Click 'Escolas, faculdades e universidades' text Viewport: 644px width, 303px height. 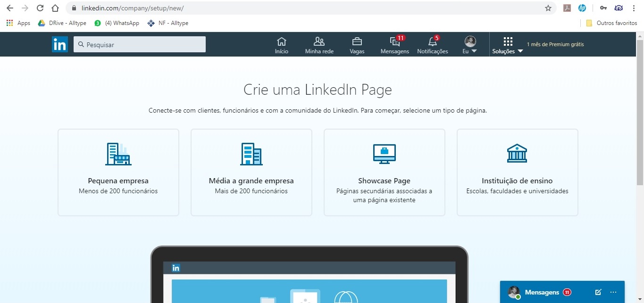pyautogui.click(x=517, y=191)
